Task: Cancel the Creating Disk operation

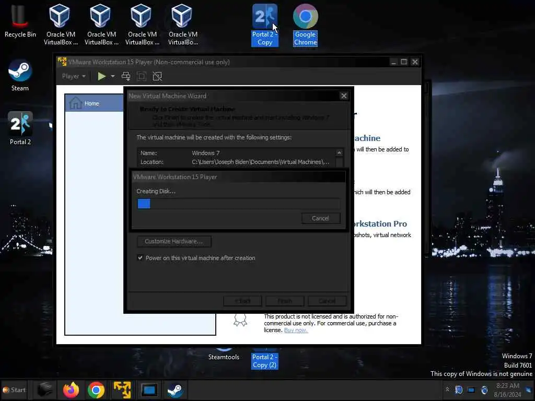Action: coord(320,218)
